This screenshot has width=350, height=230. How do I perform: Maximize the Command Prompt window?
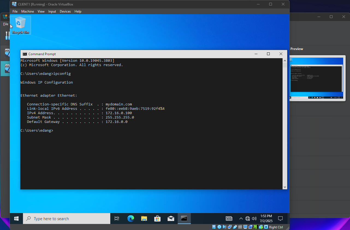pyautogui.click(x=268, y=54)
